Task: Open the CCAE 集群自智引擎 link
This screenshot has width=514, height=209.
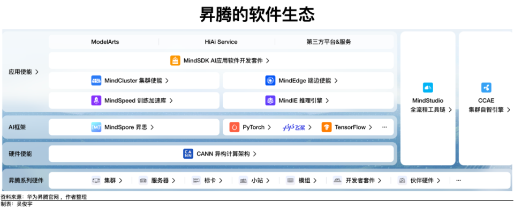Action: pos(486,105)
